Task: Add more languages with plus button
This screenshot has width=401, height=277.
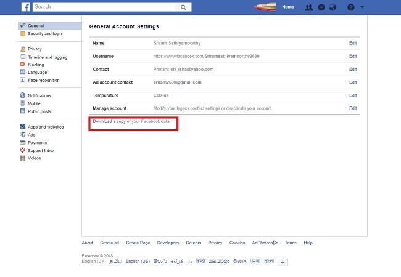Action: [x=283, y=262]
